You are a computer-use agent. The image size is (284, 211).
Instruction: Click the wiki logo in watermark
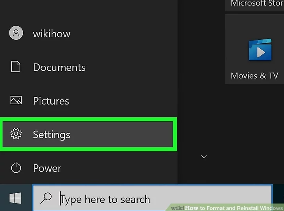click(x=177, y=208)
